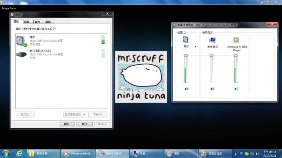
Task: Click the 'High Definition Audio 裝置' text under 喇叭
Action: [x=46, y=41]
